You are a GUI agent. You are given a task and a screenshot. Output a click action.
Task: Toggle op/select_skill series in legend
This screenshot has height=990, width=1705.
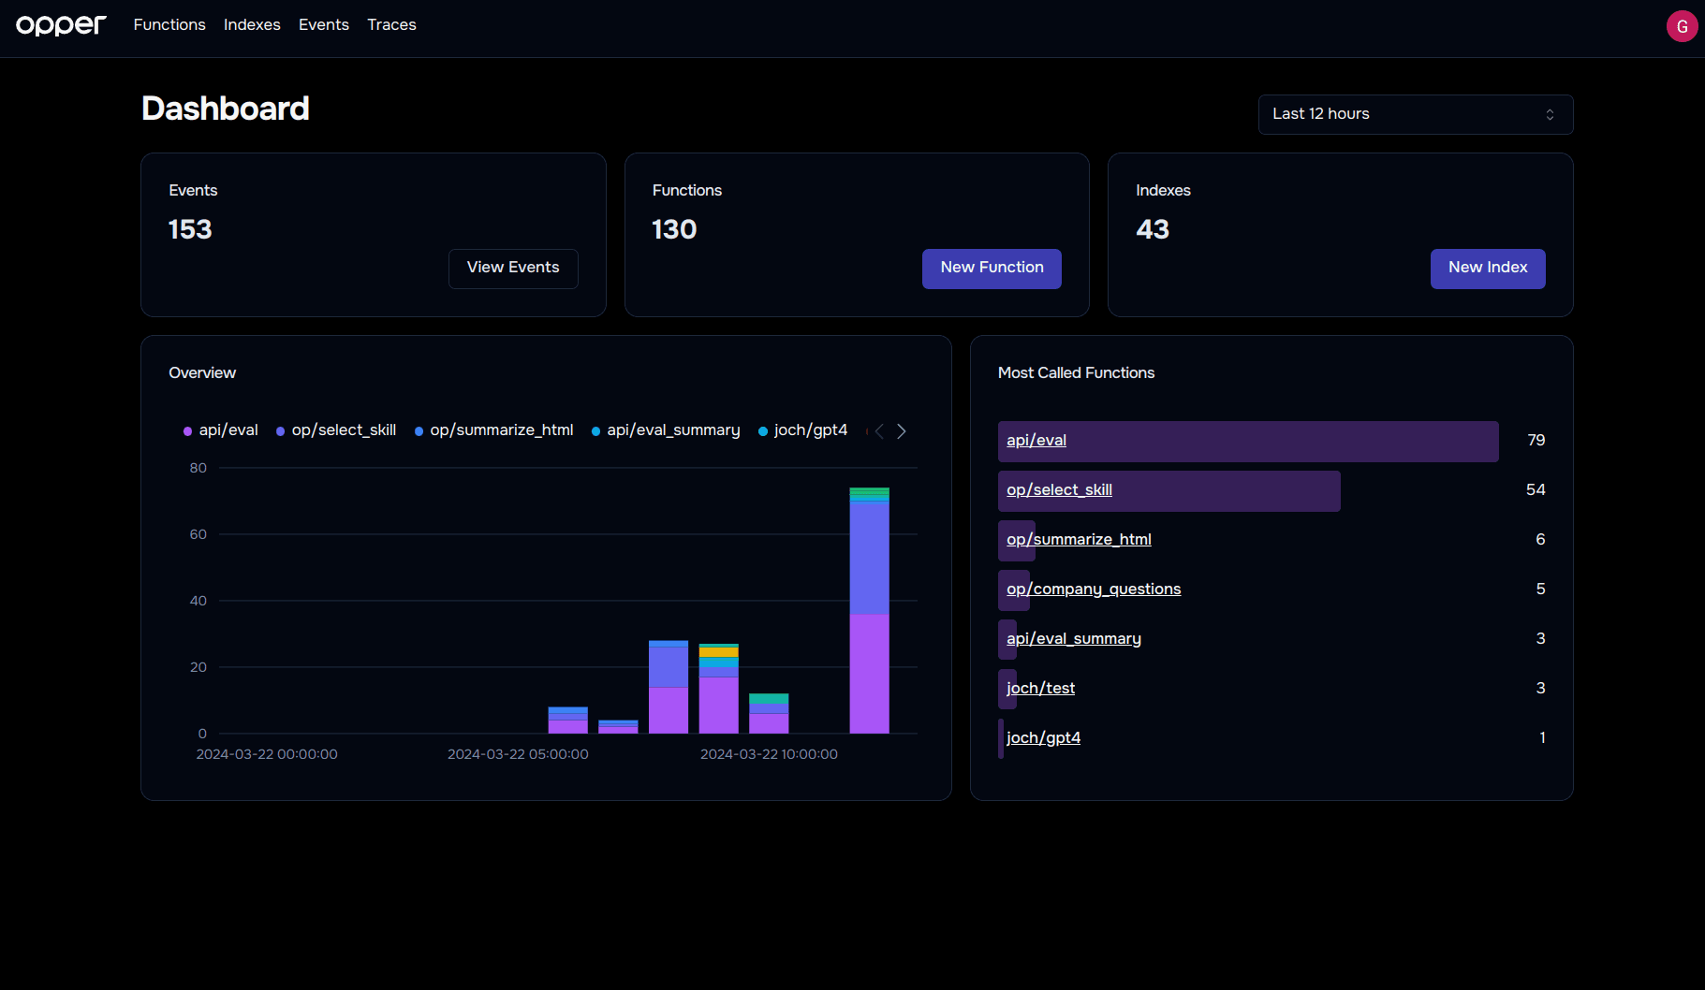pos(336,430)
